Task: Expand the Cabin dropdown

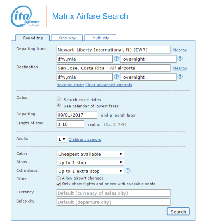Action: (90, 154)
